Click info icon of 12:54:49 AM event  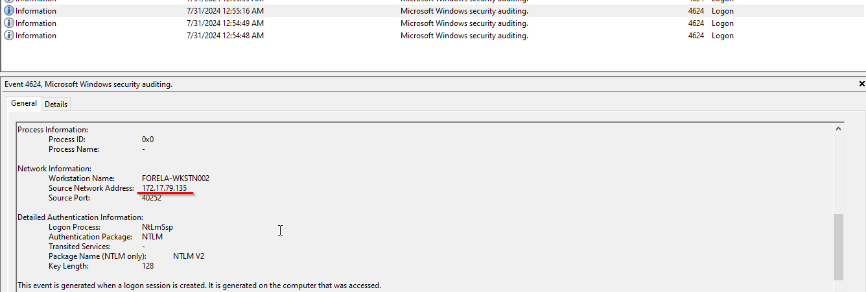[9, 23]
